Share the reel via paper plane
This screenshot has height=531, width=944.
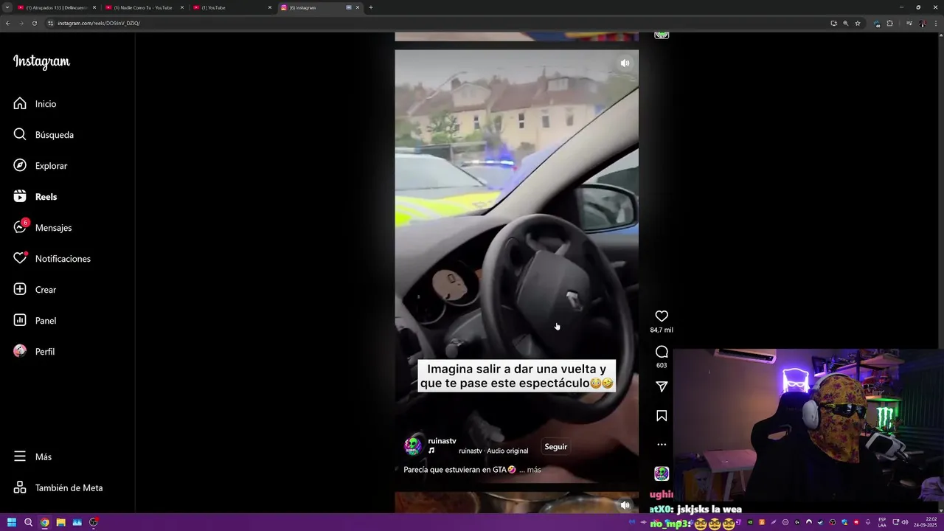(x=662, y=386)
